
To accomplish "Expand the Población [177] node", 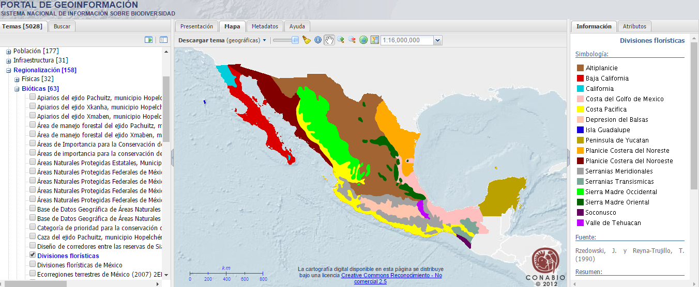I will tap(8, 52).
